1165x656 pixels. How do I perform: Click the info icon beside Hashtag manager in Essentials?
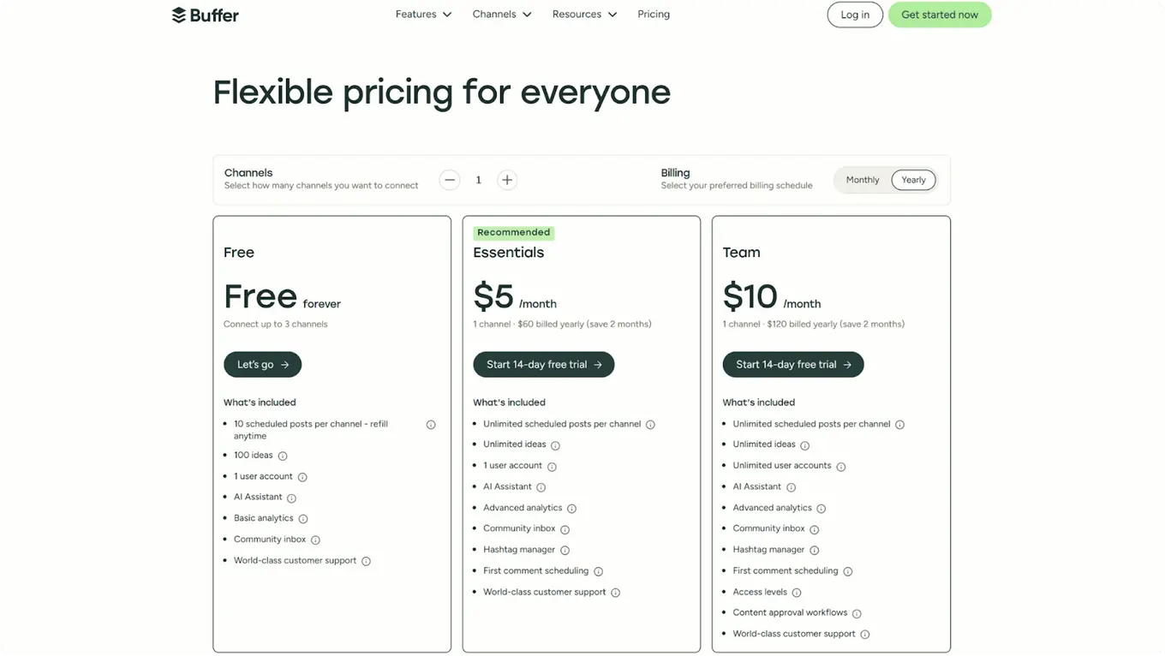565,550
